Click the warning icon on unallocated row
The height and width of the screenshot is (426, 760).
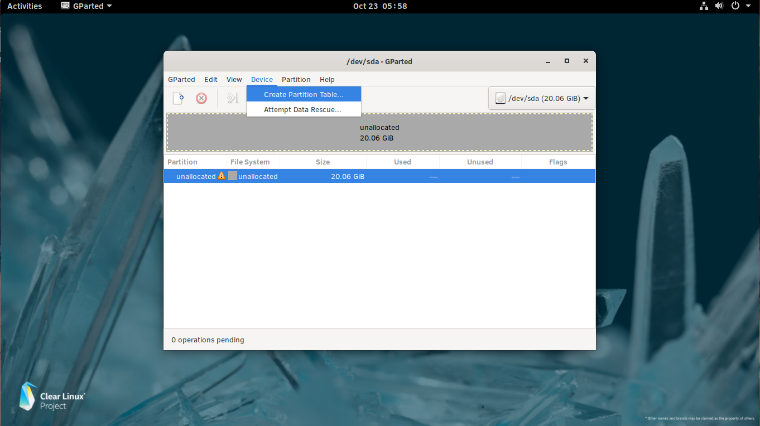222,176
